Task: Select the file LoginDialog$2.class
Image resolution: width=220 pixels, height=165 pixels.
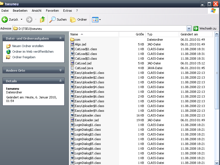Action: tap(88, 130)
